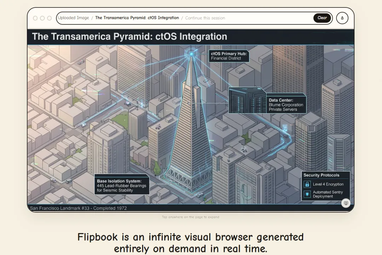Click the lock icon beside Level 4 Encryption
Image resolution: width=382 pixels, height=255 pixels.
[x=307, y=184]
